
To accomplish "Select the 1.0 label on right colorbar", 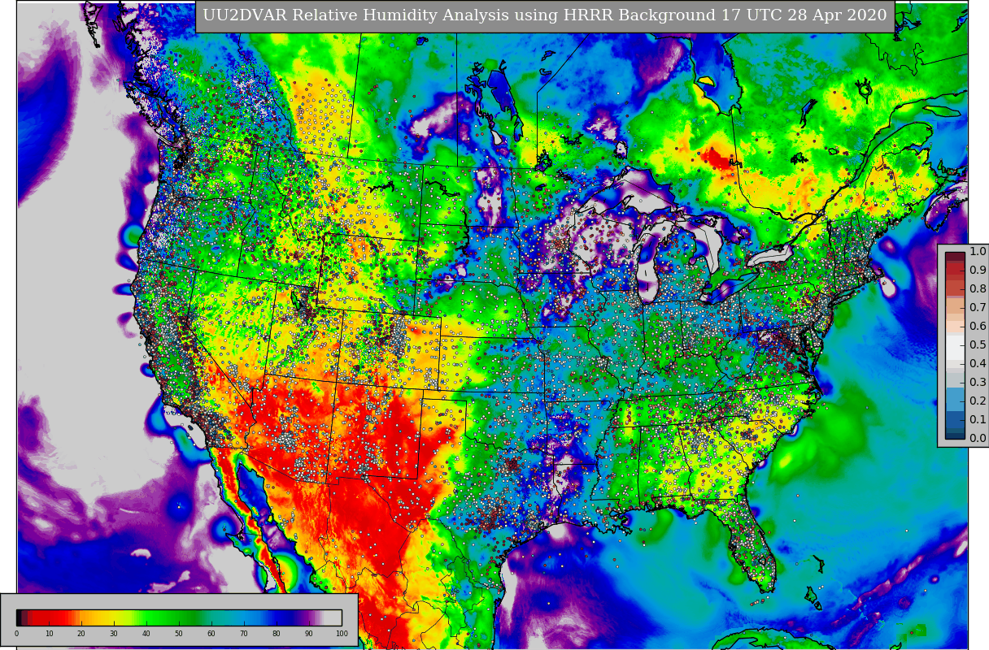I will tap(978, 252).
